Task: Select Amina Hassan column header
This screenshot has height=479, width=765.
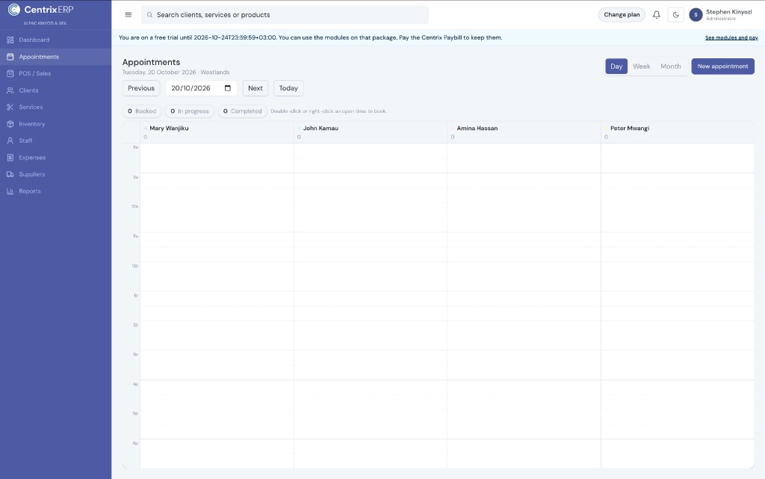Action: (x=524, y=132)
